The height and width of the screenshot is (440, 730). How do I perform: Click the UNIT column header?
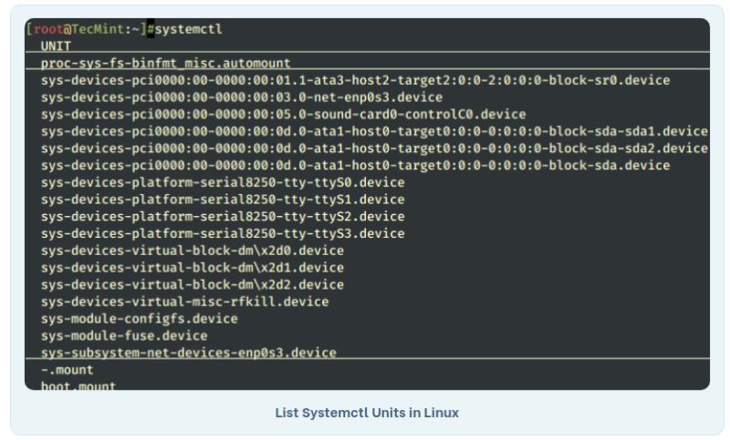point(56,46)
